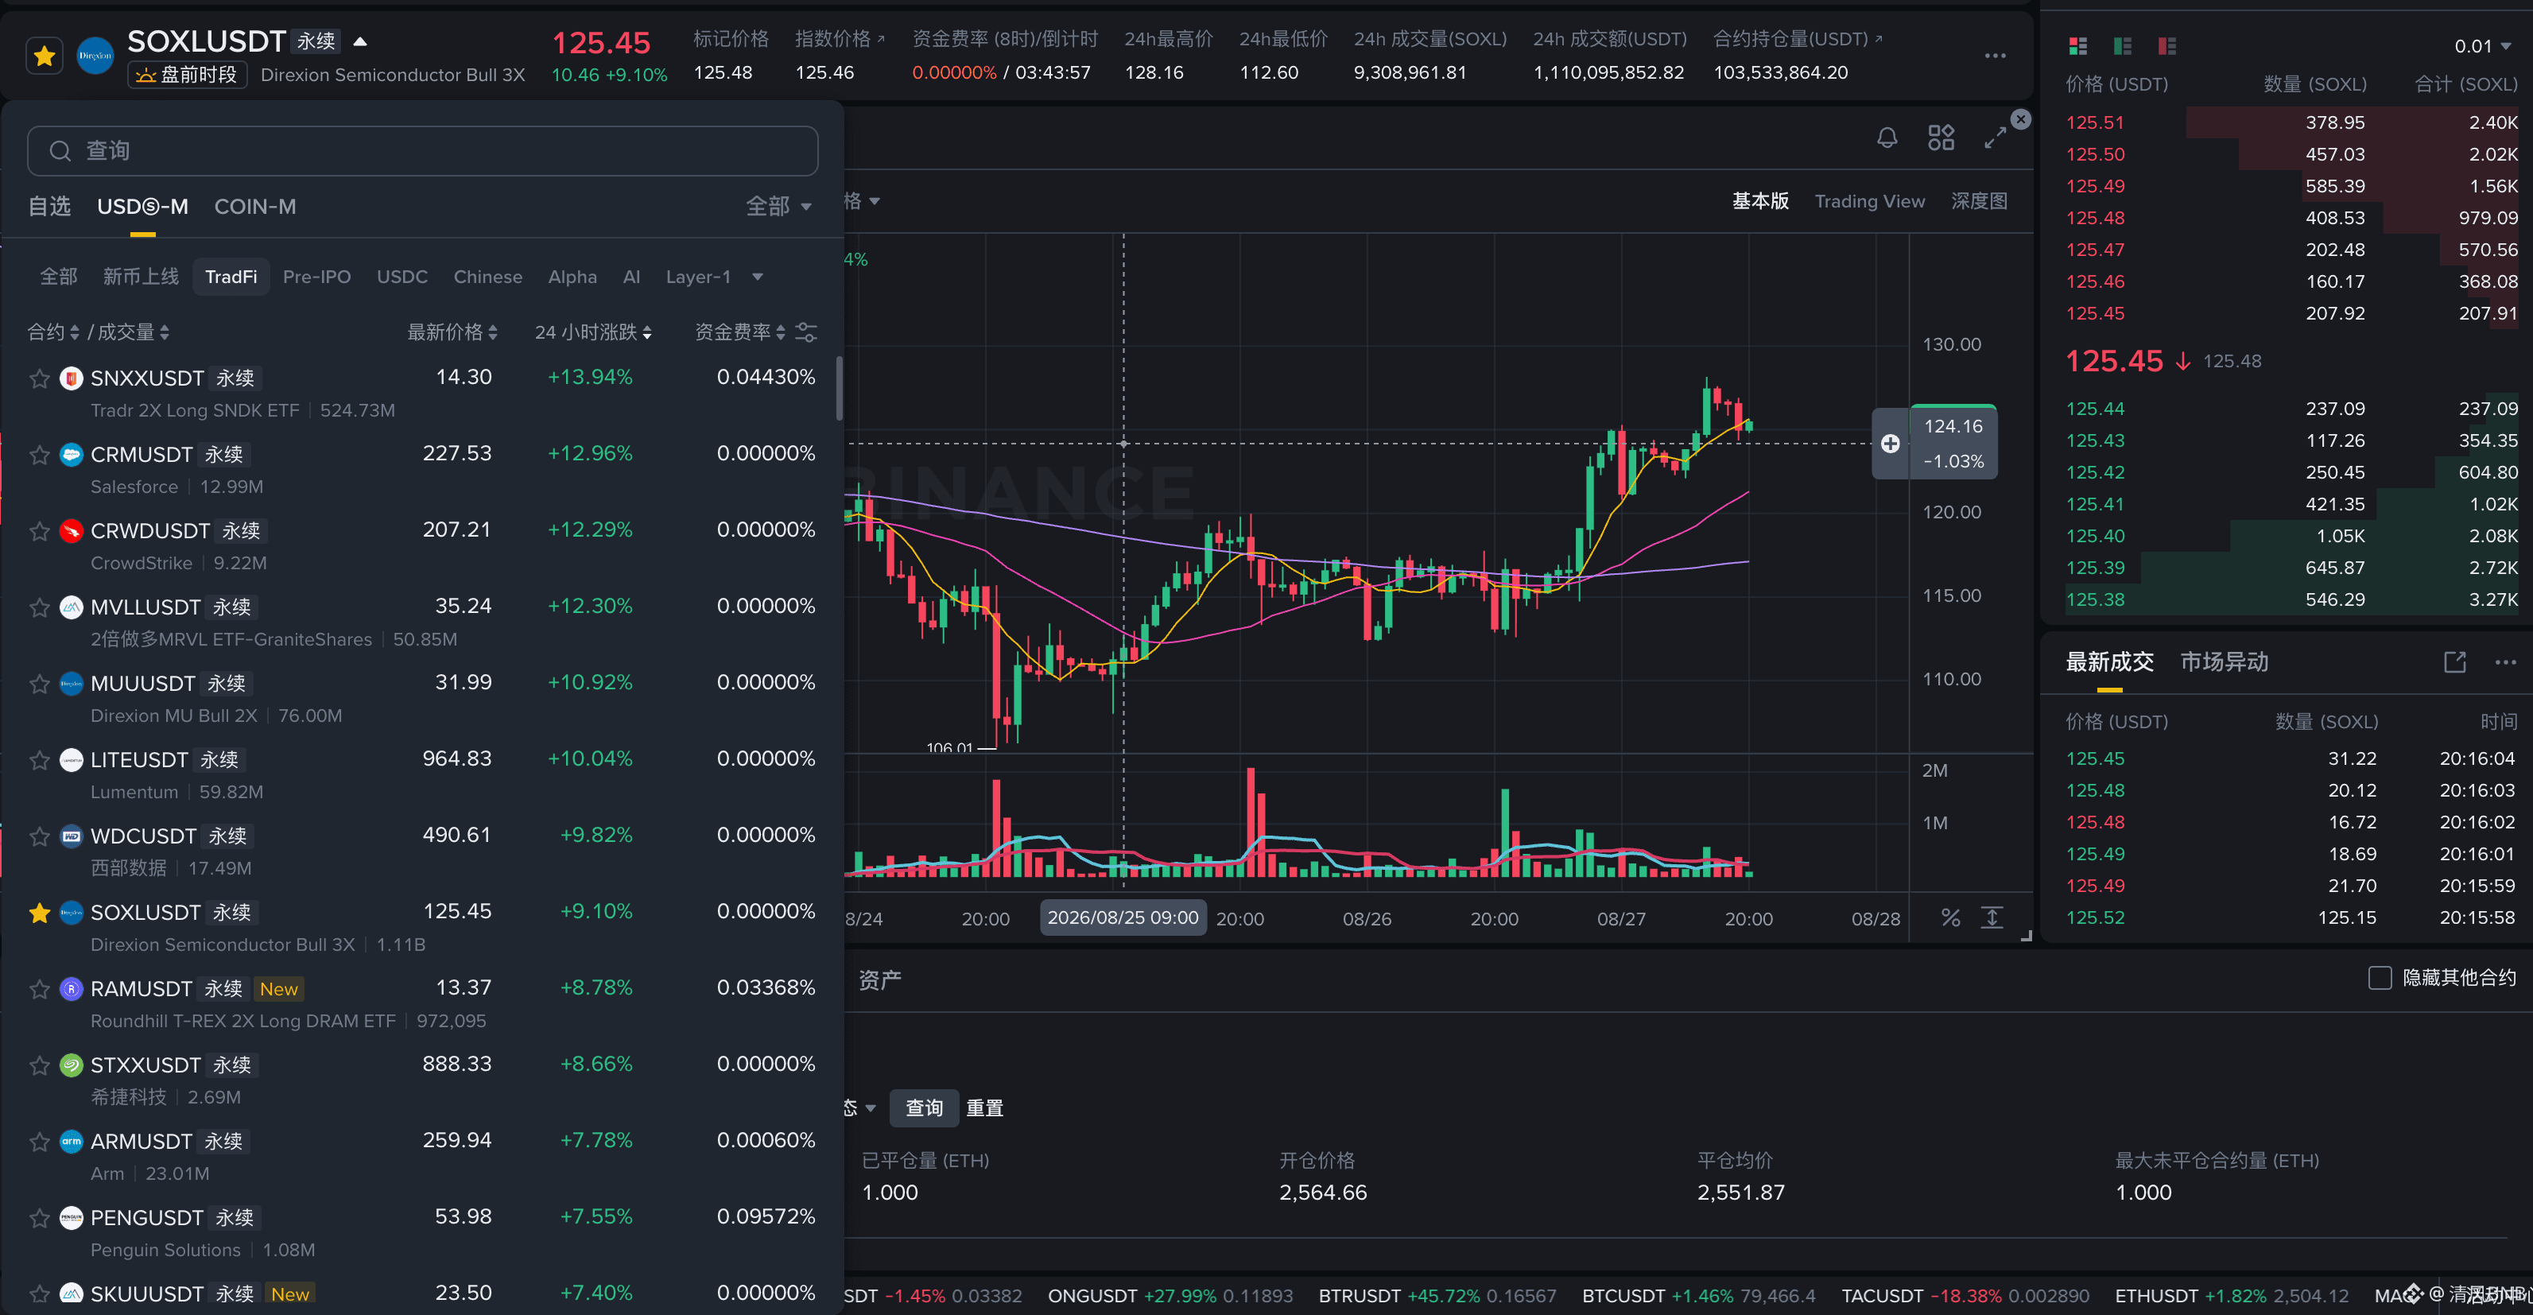The image size is (2533, 1315).
Task: Sort list by 合约 name
Action: 53,332
